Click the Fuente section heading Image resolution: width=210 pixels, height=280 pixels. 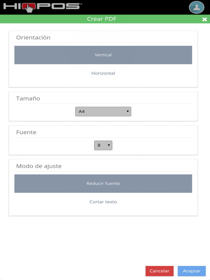pyautogui.click(x=26, y=132)
